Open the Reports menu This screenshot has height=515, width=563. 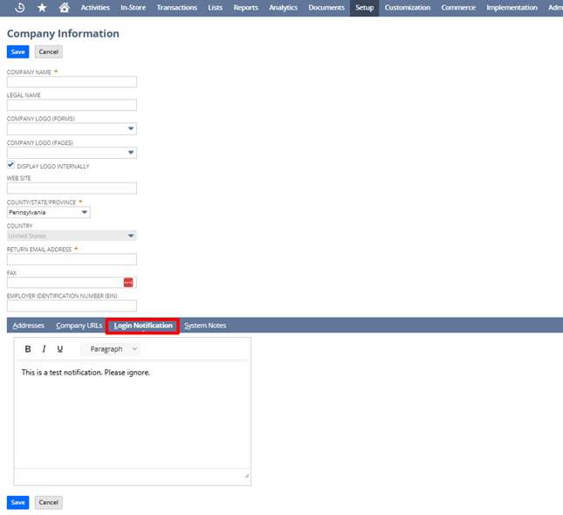[245, 8]
